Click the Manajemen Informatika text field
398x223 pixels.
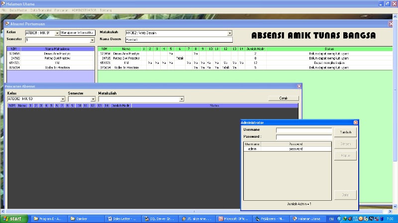coord(78,33)
